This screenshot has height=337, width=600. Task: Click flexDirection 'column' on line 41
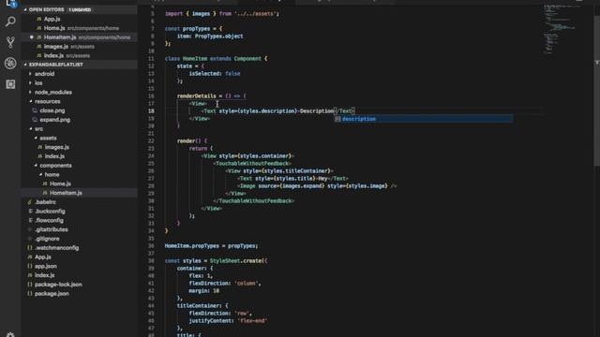pos(225,284)
